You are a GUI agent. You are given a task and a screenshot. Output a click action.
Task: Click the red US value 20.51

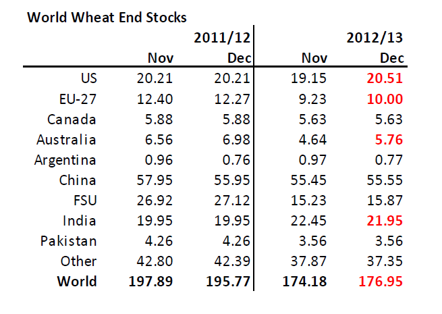[385, 78]
